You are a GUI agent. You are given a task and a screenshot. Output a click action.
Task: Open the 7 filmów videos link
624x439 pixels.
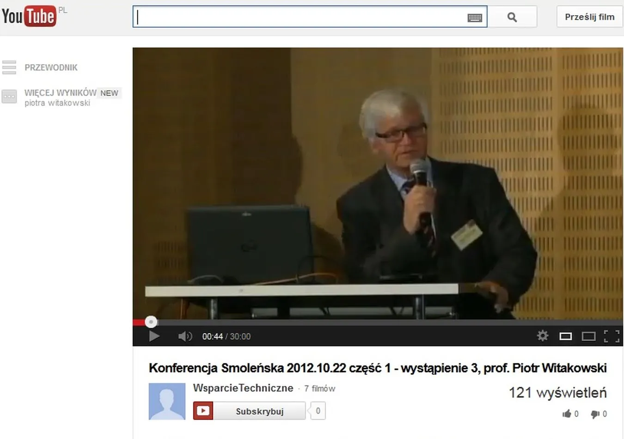(x=319, y=389)
